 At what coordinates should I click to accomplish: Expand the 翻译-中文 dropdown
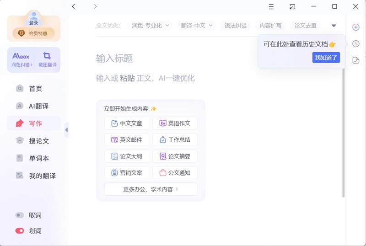196,26
